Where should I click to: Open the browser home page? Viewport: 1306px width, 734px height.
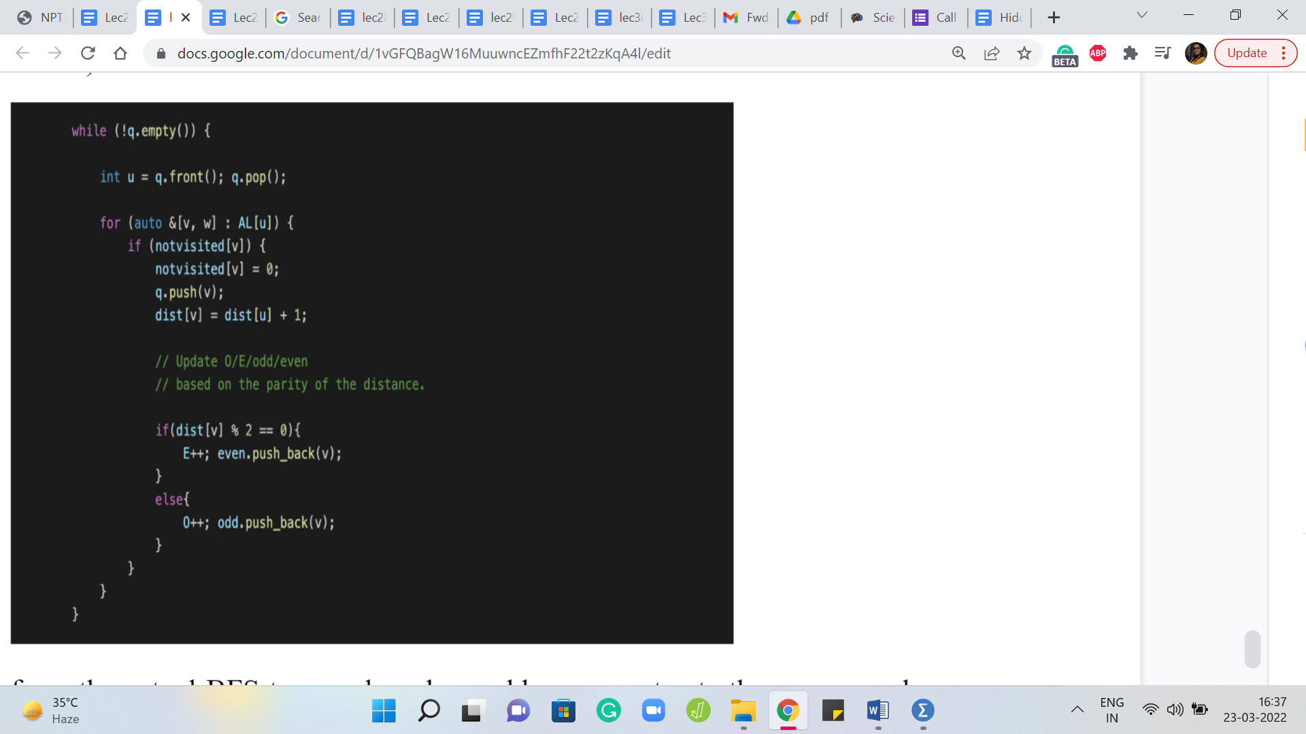(x=120, y=53)
